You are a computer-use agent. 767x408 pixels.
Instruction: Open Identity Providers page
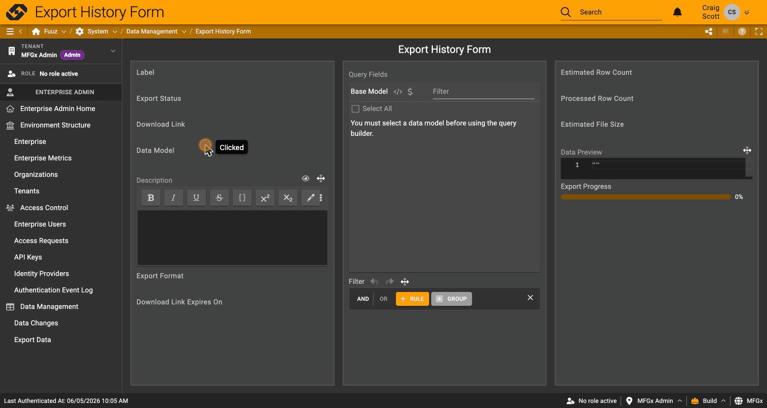[42, 274]
